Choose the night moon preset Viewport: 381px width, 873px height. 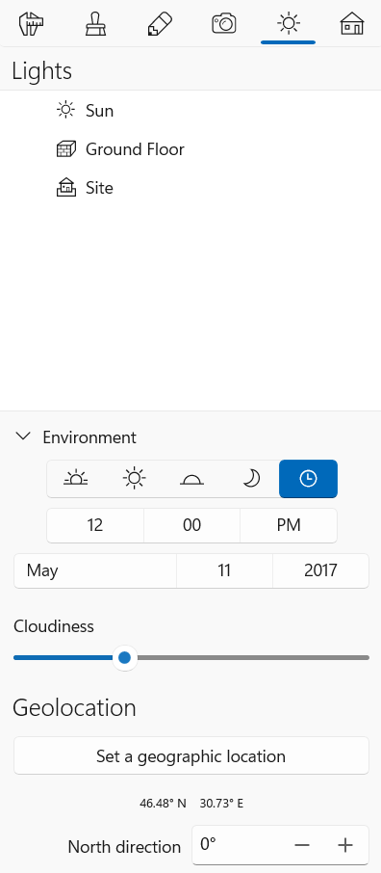250,479
